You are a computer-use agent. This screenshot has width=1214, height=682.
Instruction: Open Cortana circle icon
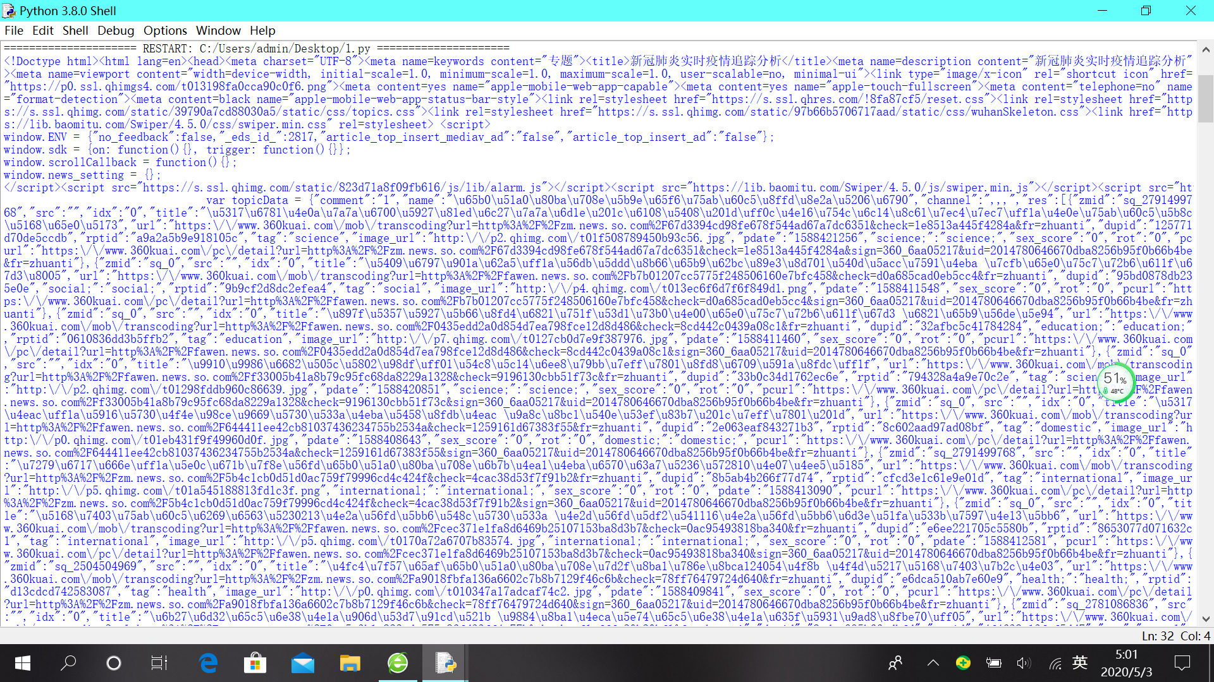(x=114, y=663)
